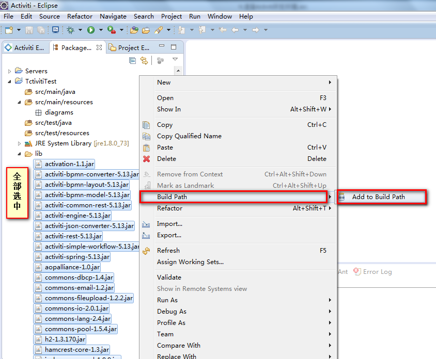Click the Run Last Tool (external tools) icon
The width and height of the screenshot is (436, 359).
click(112, 30)
